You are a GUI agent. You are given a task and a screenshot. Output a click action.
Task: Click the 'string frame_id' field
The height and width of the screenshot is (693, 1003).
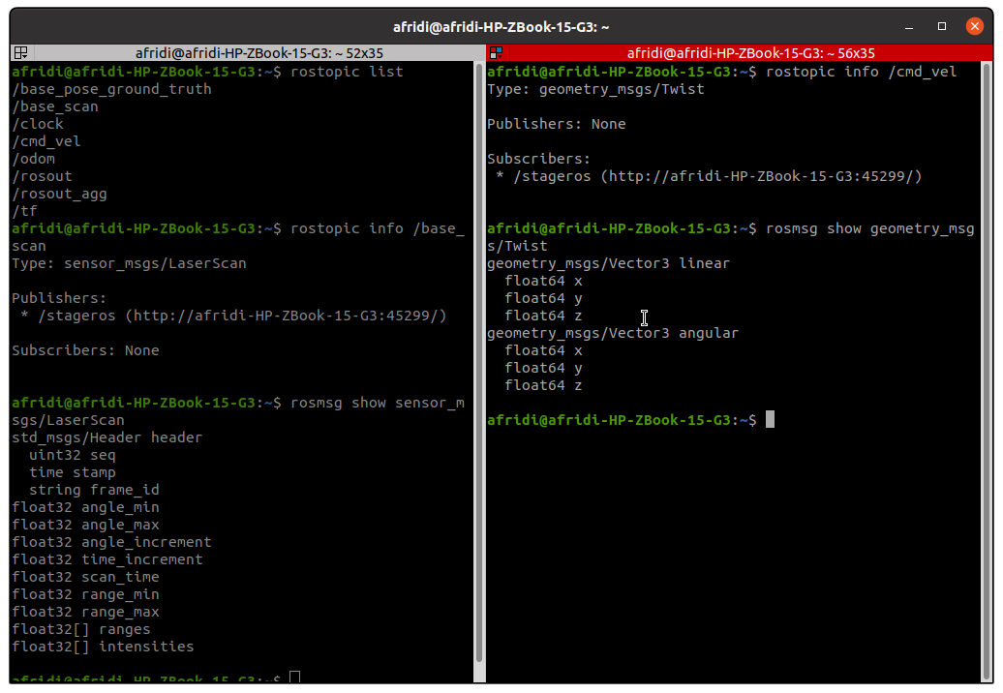94,489
